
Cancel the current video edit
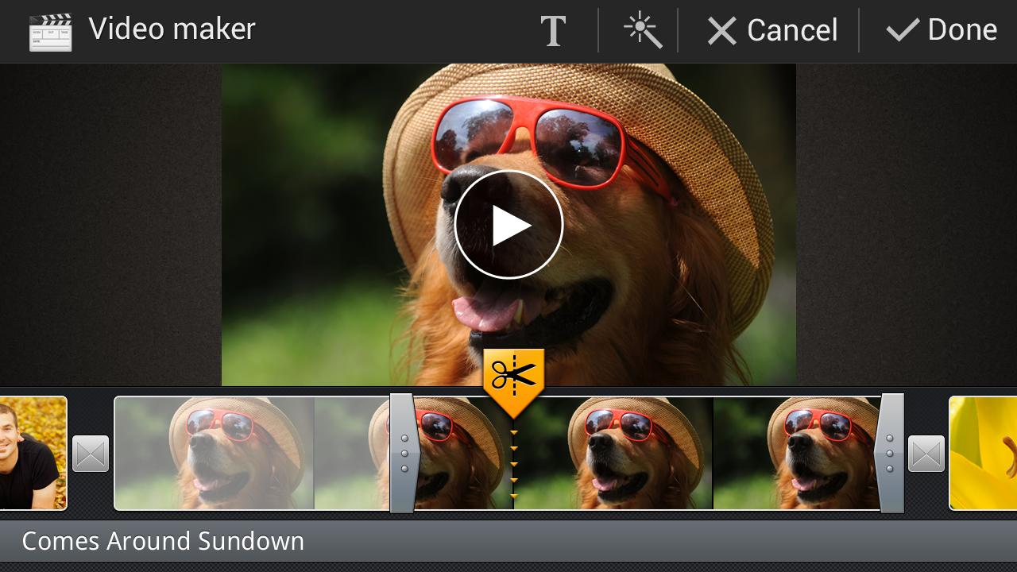772,32
